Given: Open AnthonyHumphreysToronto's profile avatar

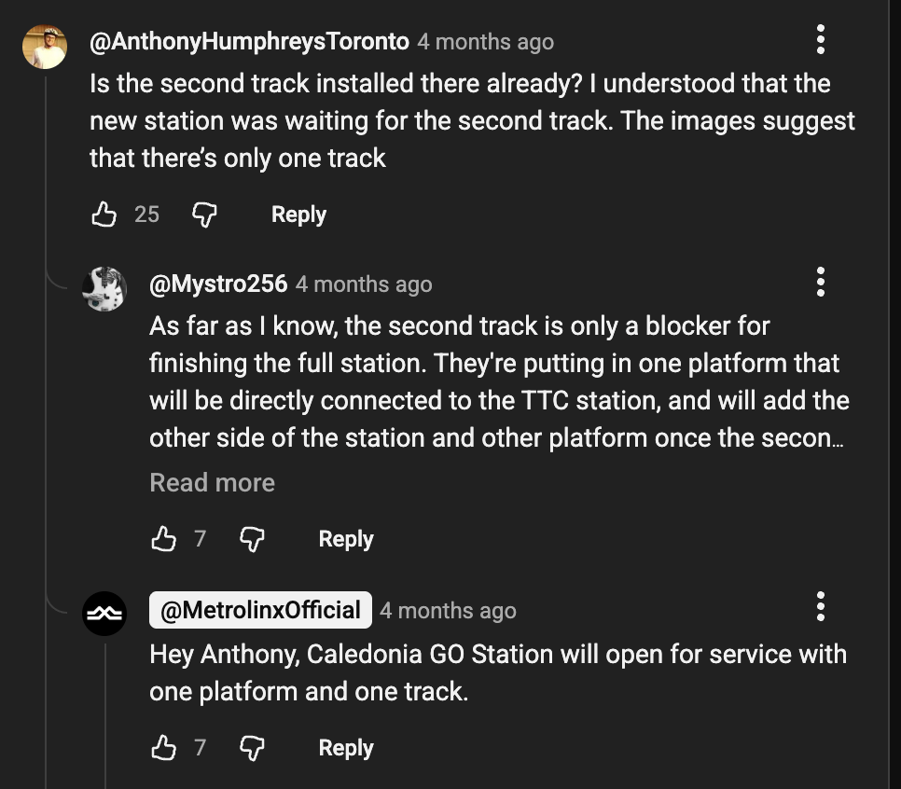Looking at the screenshot, I should pos(45,47).
